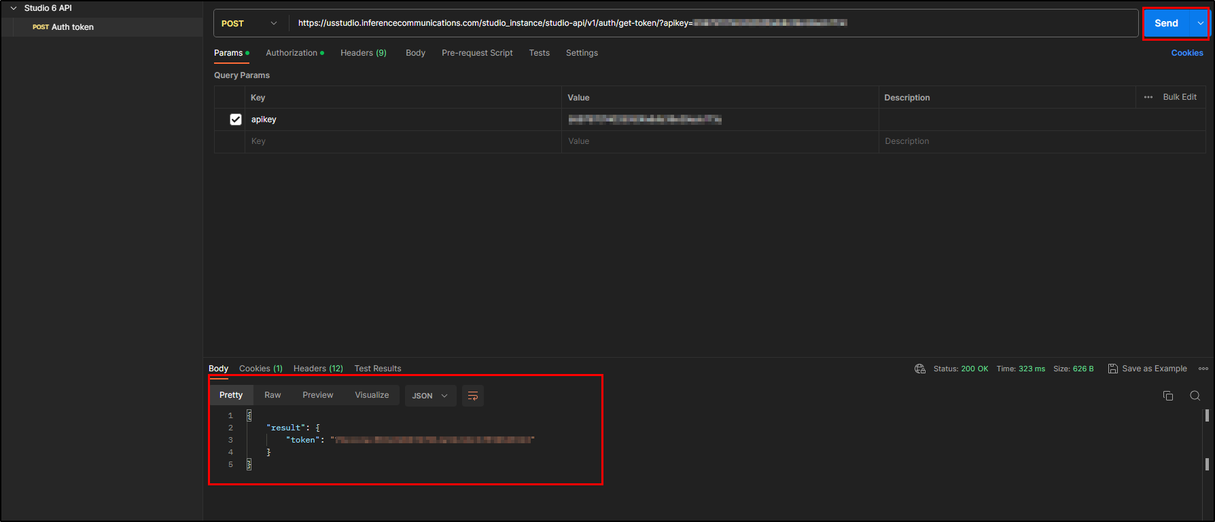
Task: Open the response more-options ellipsis
Action: click(1203, 369)
